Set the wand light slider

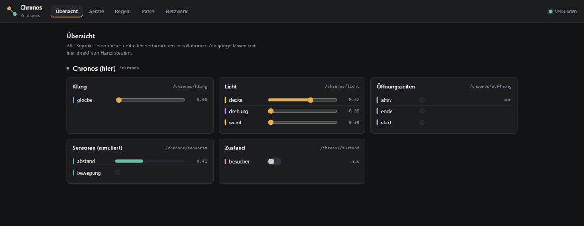302,123
